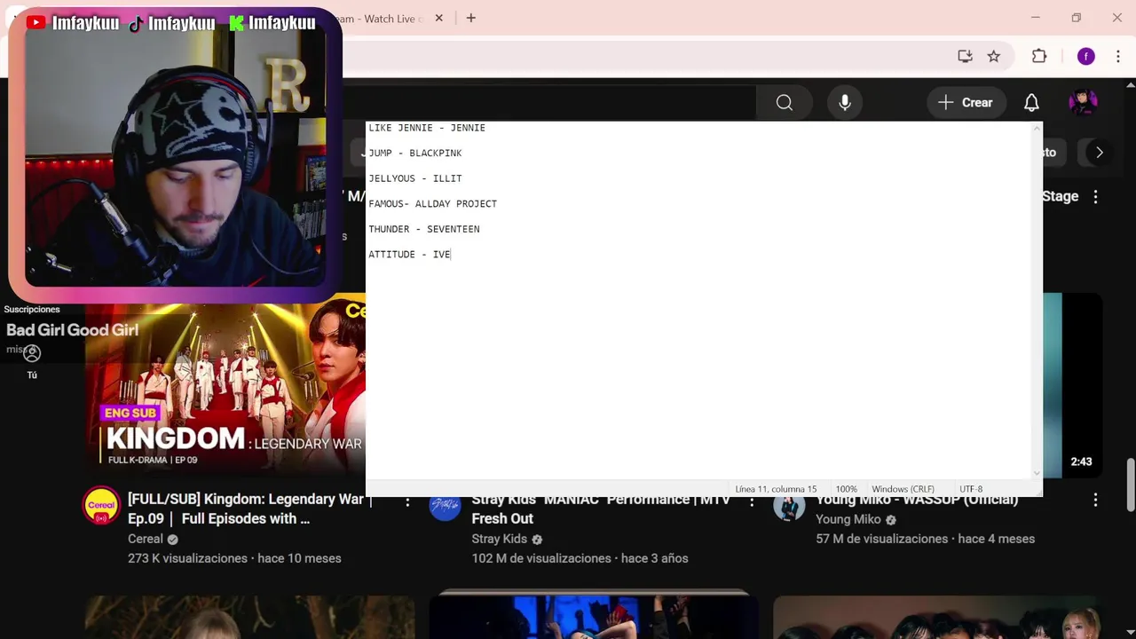Open Chrome three-dot menu

pos(1117,57)
